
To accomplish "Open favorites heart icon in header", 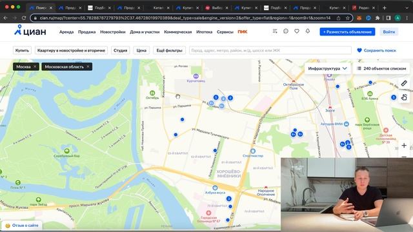I will tap(297, 32).
